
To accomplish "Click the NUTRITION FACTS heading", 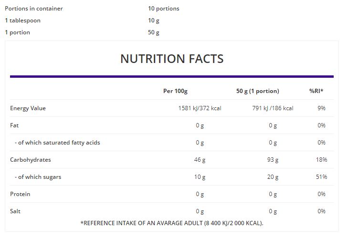I will 172,59.
